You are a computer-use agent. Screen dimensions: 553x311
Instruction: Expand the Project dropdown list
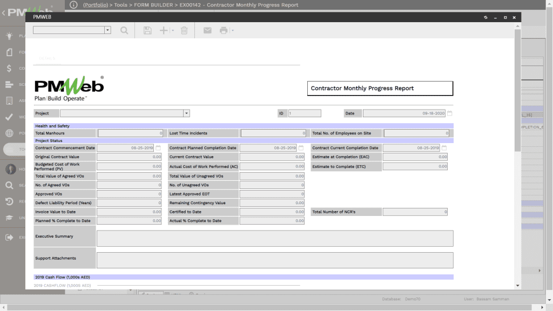coord(186,113)
